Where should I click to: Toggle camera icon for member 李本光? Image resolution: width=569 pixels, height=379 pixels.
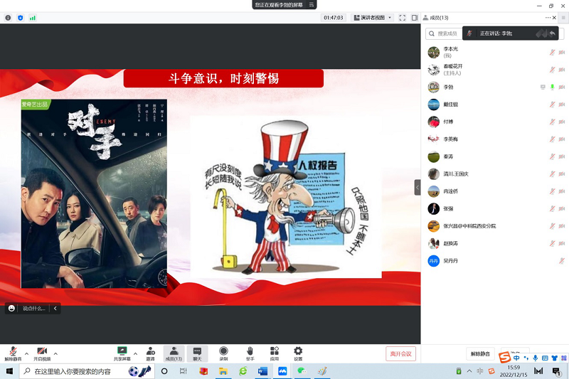pos(562,52)
